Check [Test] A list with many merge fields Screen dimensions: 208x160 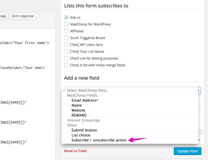coord(66,65)
